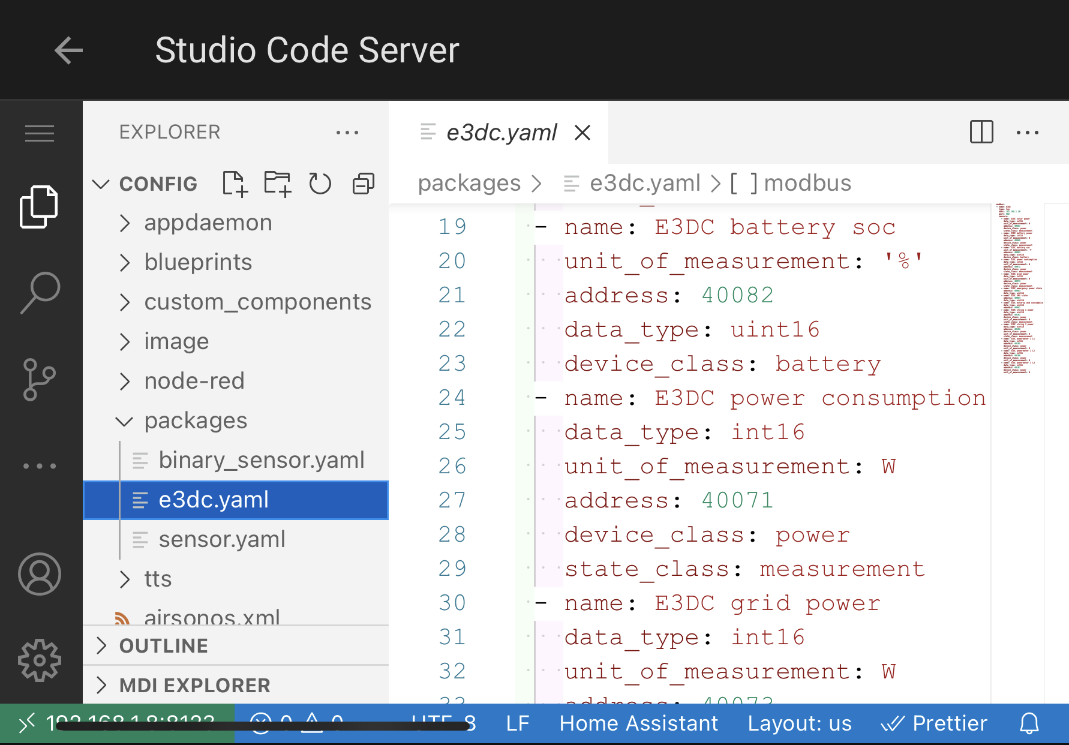Click the New File icon

click(x=235, y=184)
